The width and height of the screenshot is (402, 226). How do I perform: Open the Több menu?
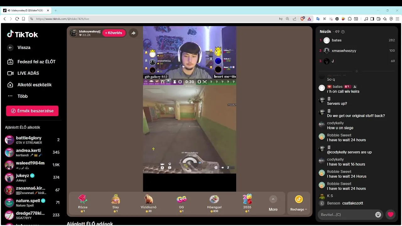[x=18, y=96]
